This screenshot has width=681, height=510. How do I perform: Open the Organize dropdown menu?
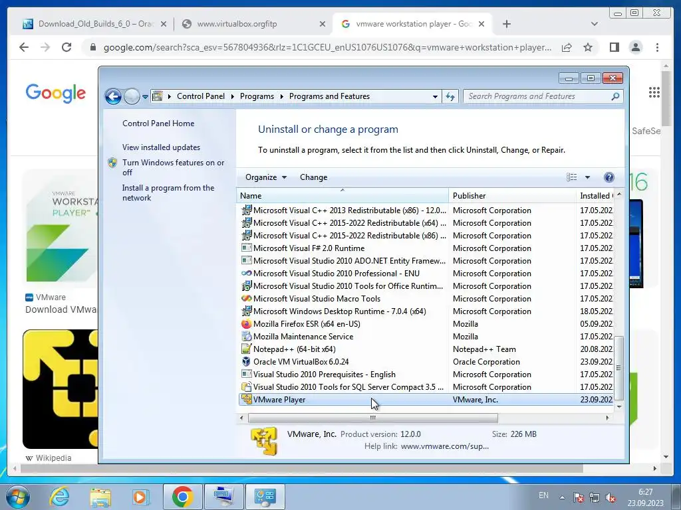tap(266, 177)
